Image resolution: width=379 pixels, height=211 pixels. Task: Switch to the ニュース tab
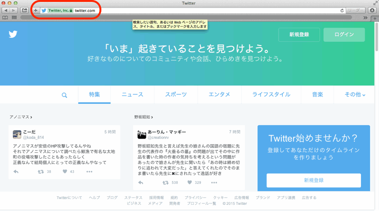132,95
